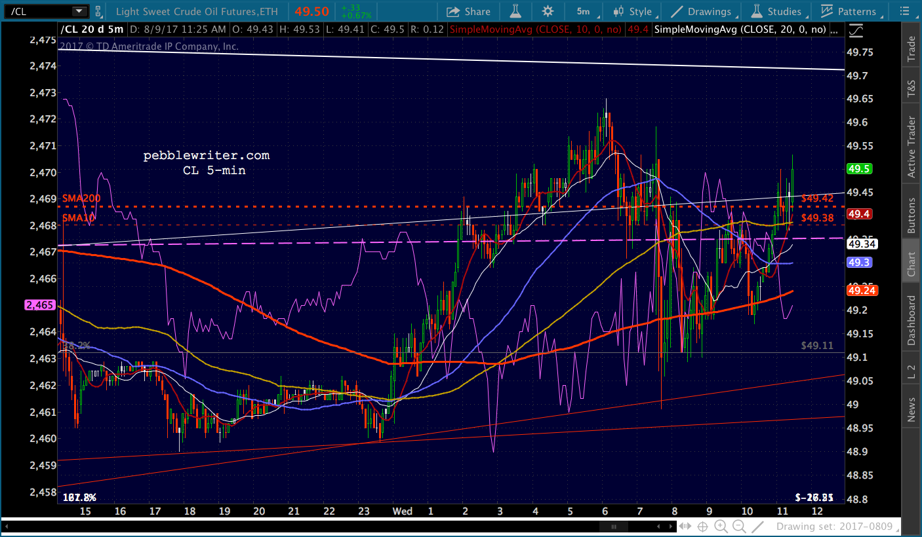Open the Studies menu

[x=776, y=11]
